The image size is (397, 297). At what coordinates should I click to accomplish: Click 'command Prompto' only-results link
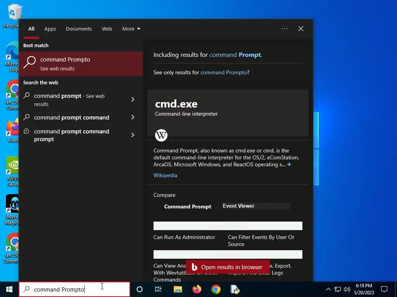click(224, 72)
